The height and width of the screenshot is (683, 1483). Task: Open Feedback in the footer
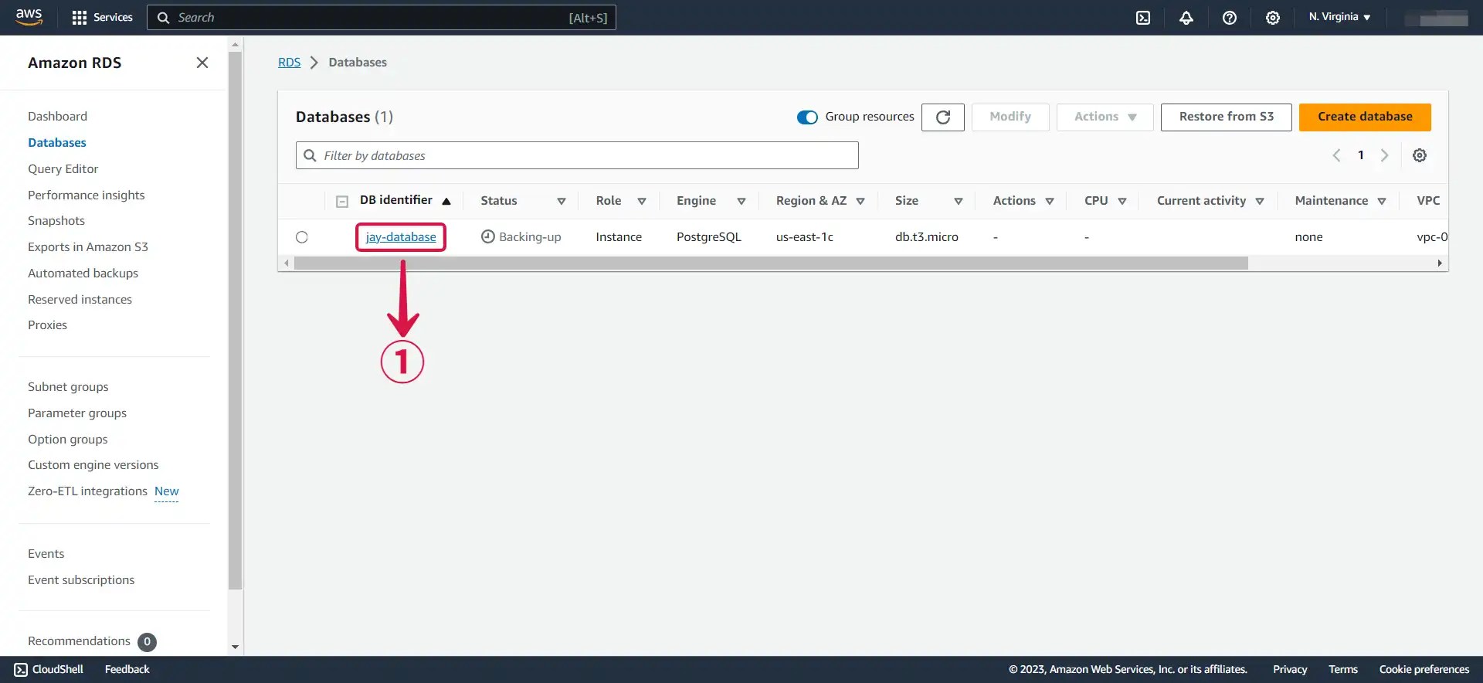point(127,669)
